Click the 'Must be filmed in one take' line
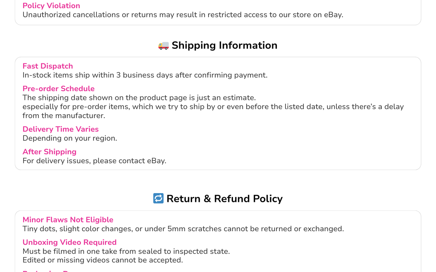The height and width of the screenshot is (272, 436). click(x=126, y=251)
